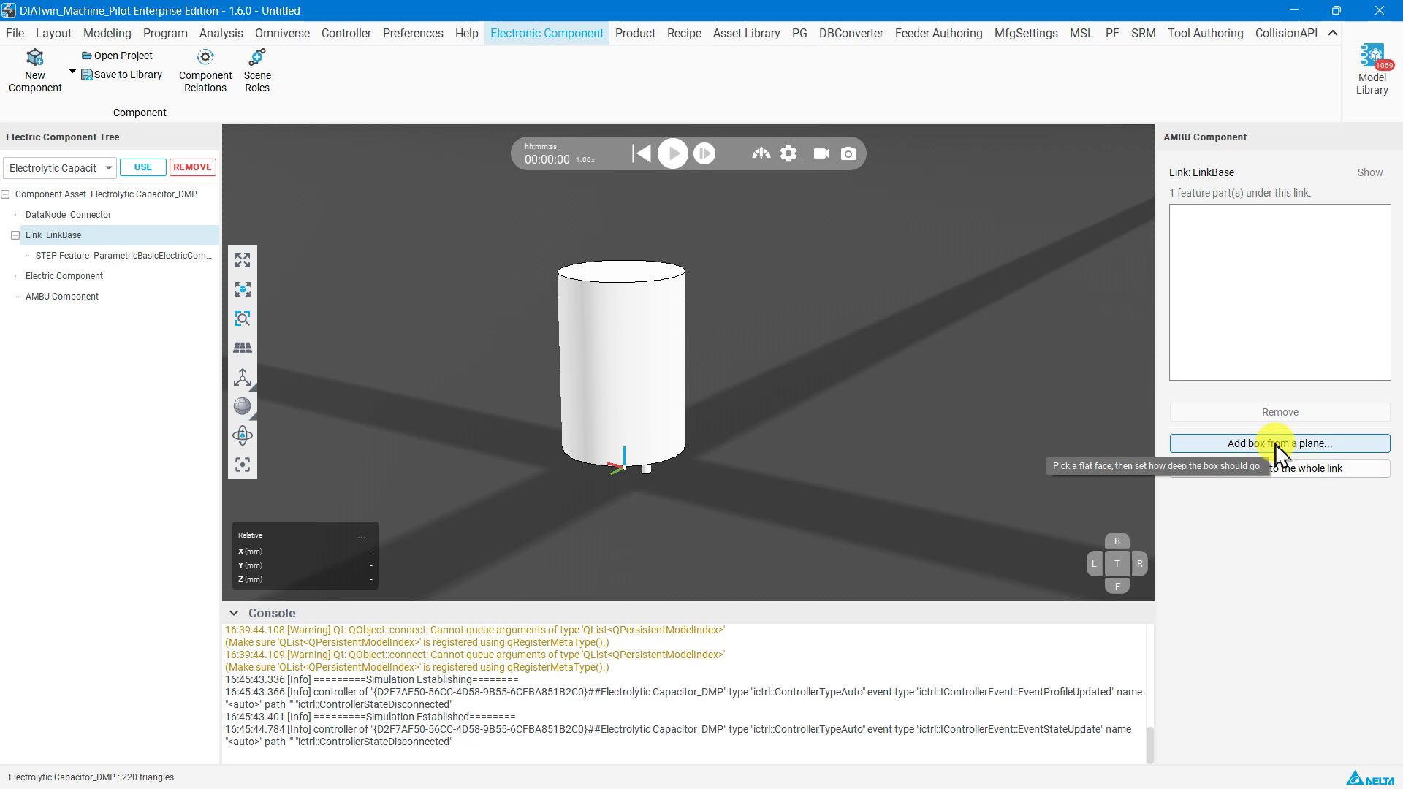
Task: Open the Model Library
Action: [x=1372, y=69]
